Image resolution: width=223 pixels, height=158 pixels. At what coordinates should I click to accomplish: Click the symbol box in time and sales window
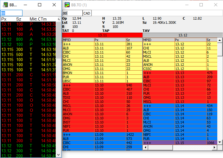coord(11,13)
